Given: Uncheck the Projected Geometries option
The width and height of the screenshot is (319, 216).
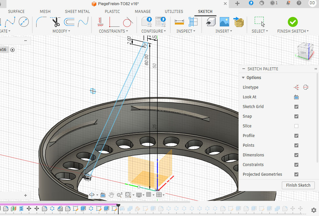Looking at the screenshot, I should [296, 174].
